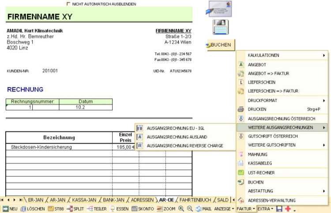
Task: Choose AUSGANGSRECHNUNG REVERSE CHARGE entry
Action: tap(184, 145)
